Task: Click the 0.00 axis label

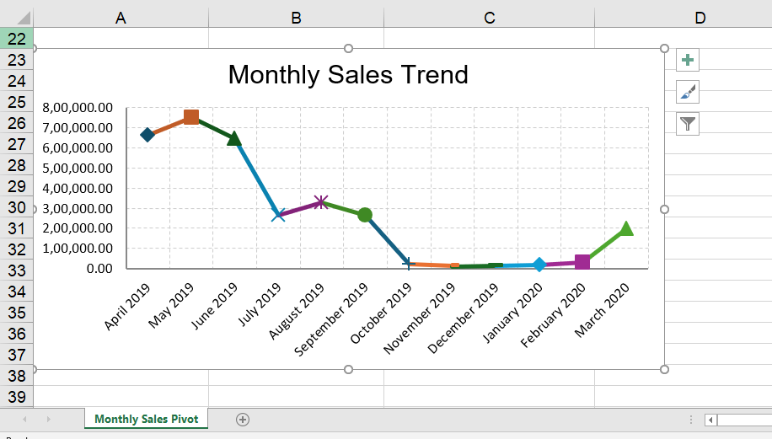Action: [99, 268]
